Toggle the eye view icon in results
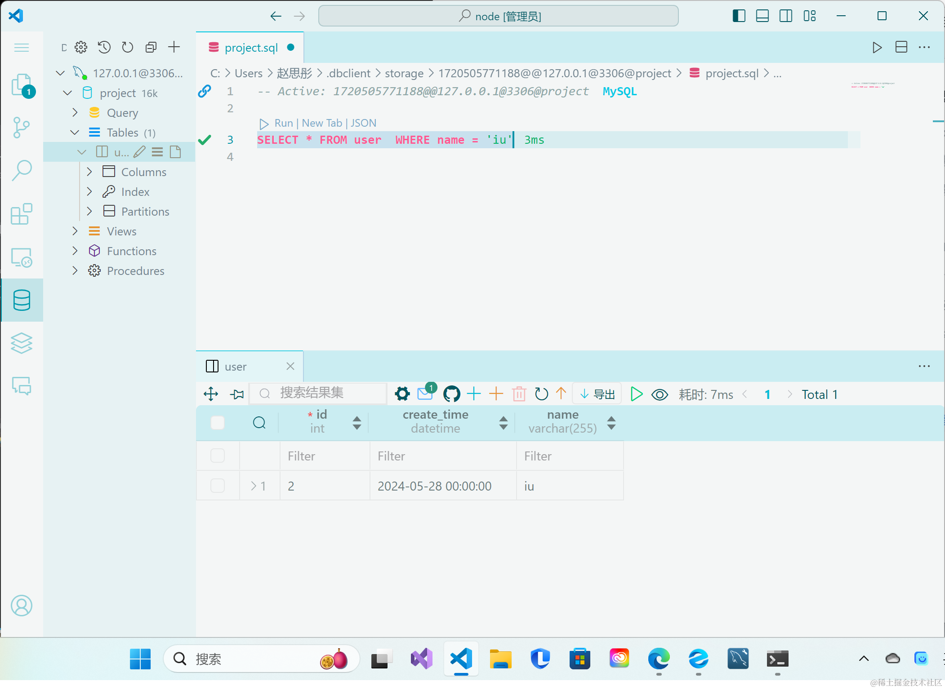The width and height of the screenshot is (945, 690). coord(660,394)
